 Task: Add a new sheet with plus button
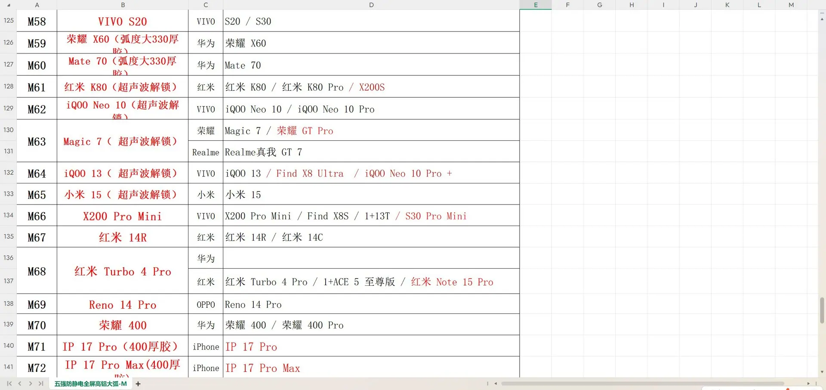(138, 384)
